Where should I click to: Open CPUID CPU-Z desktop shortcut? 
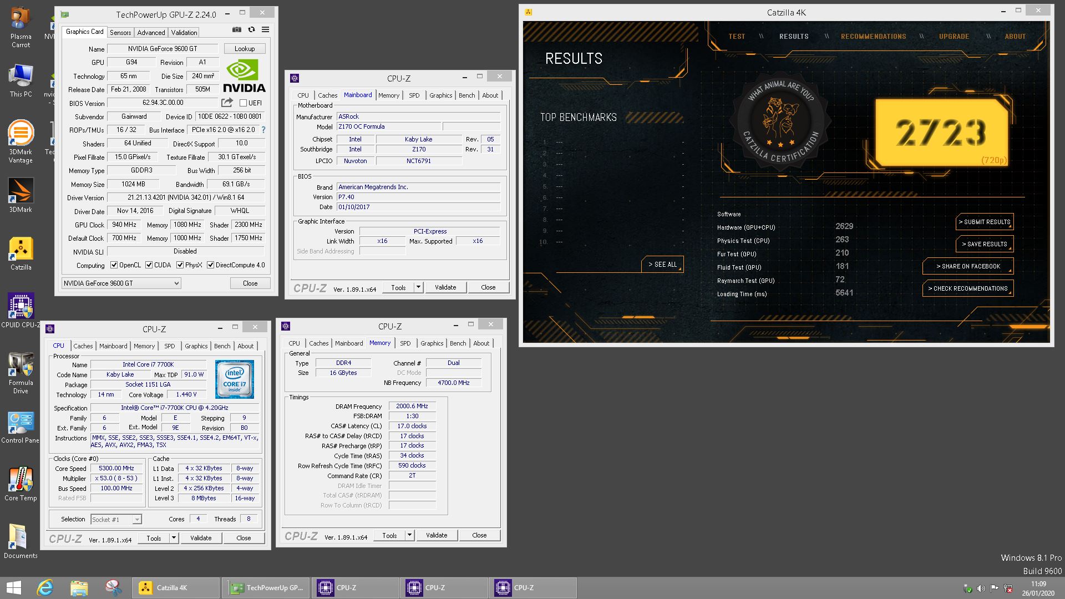point(21,311)
